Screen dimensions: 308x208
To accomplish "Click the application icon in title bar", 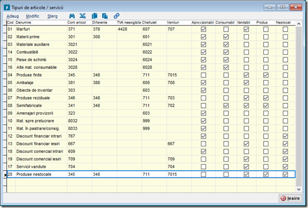I will [7, 7].
